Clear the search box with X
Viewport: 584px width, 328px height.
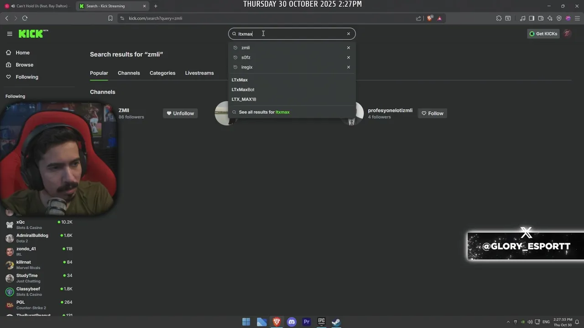click(349, 34)
